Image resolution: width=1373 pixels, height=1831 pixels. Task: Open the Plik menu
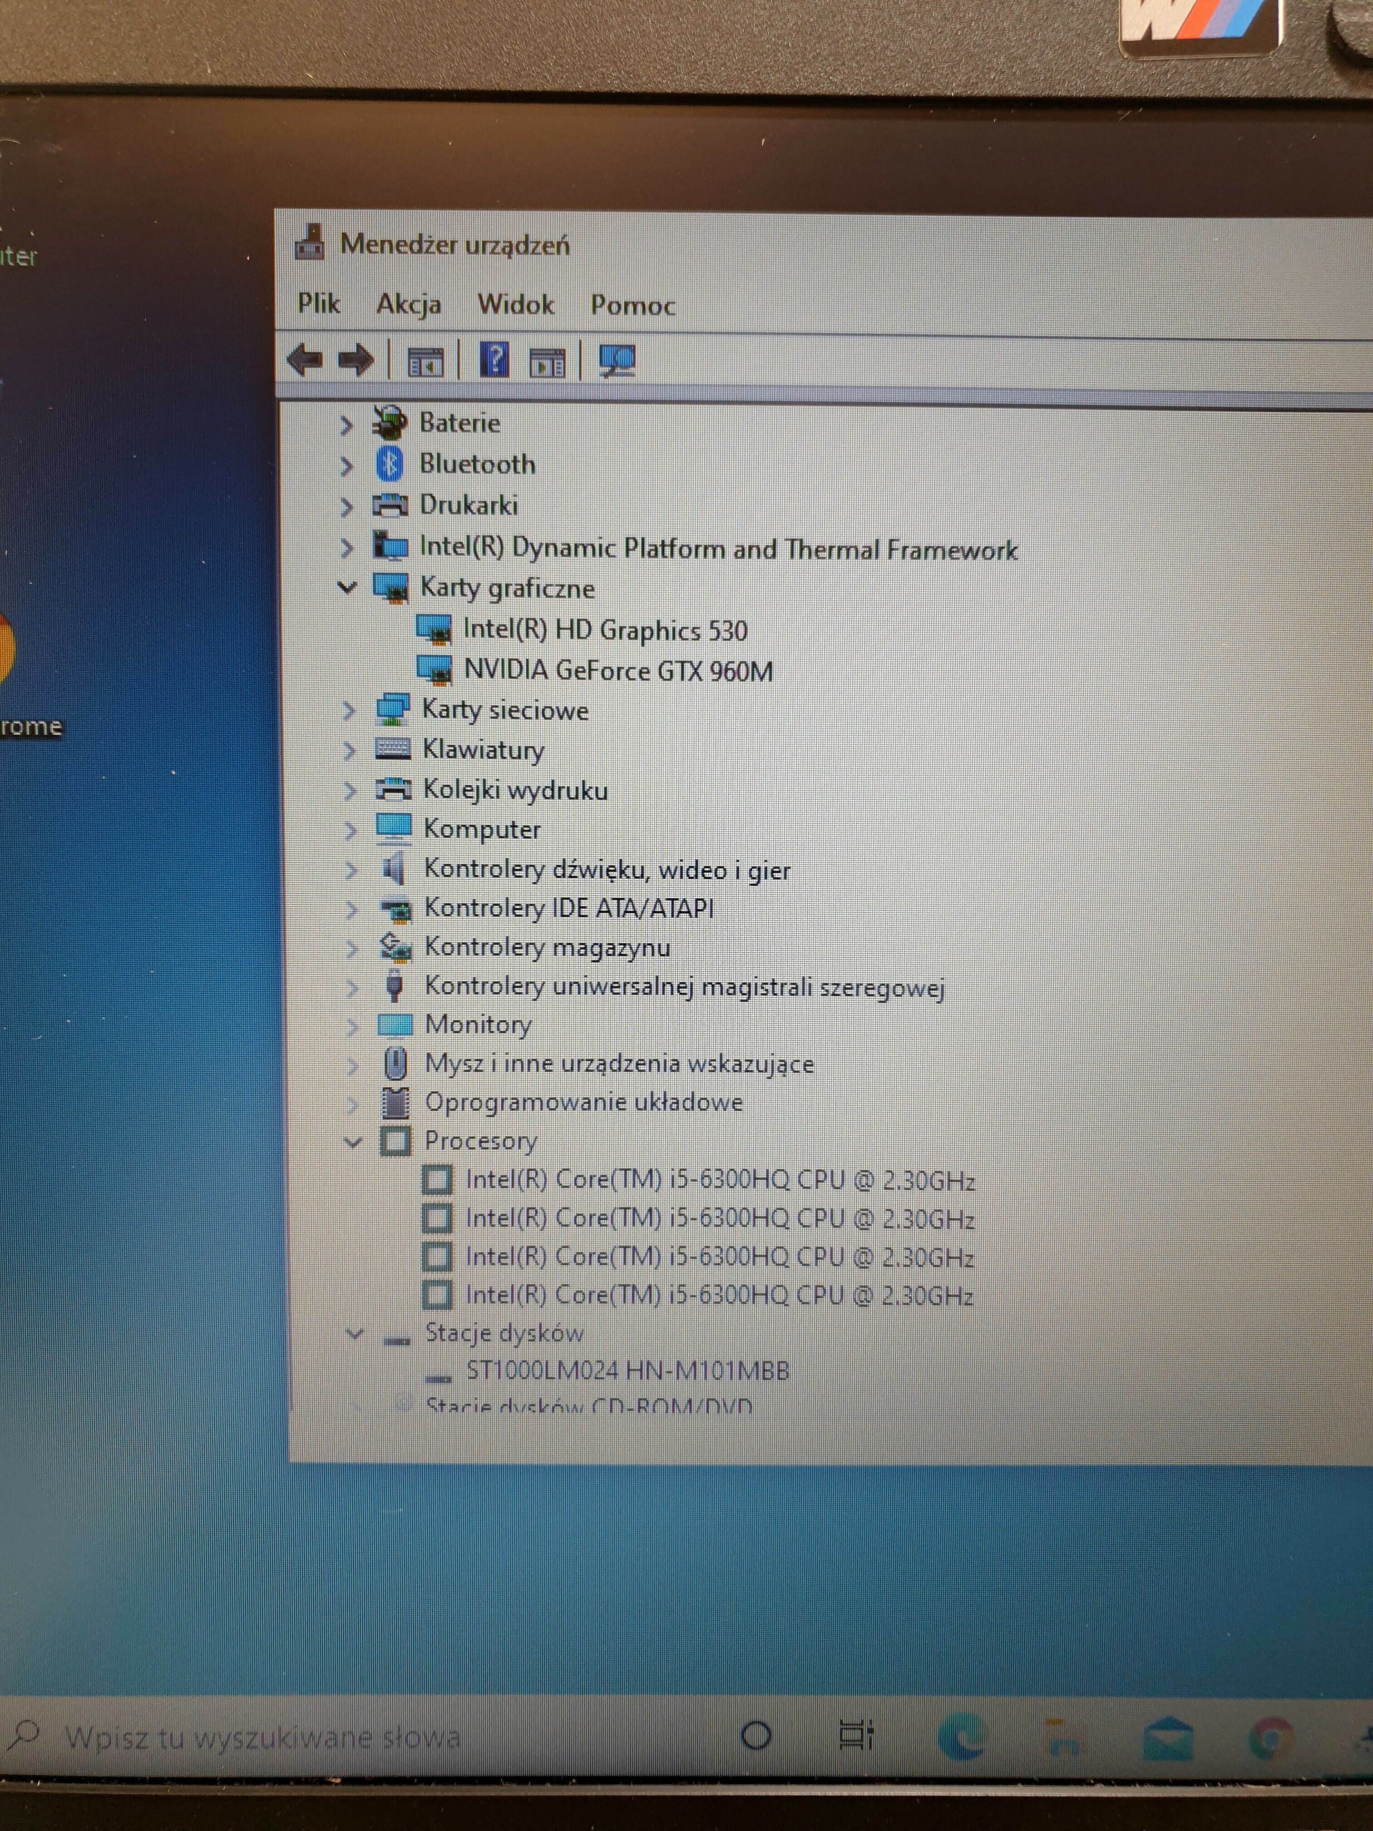(319, 304)
